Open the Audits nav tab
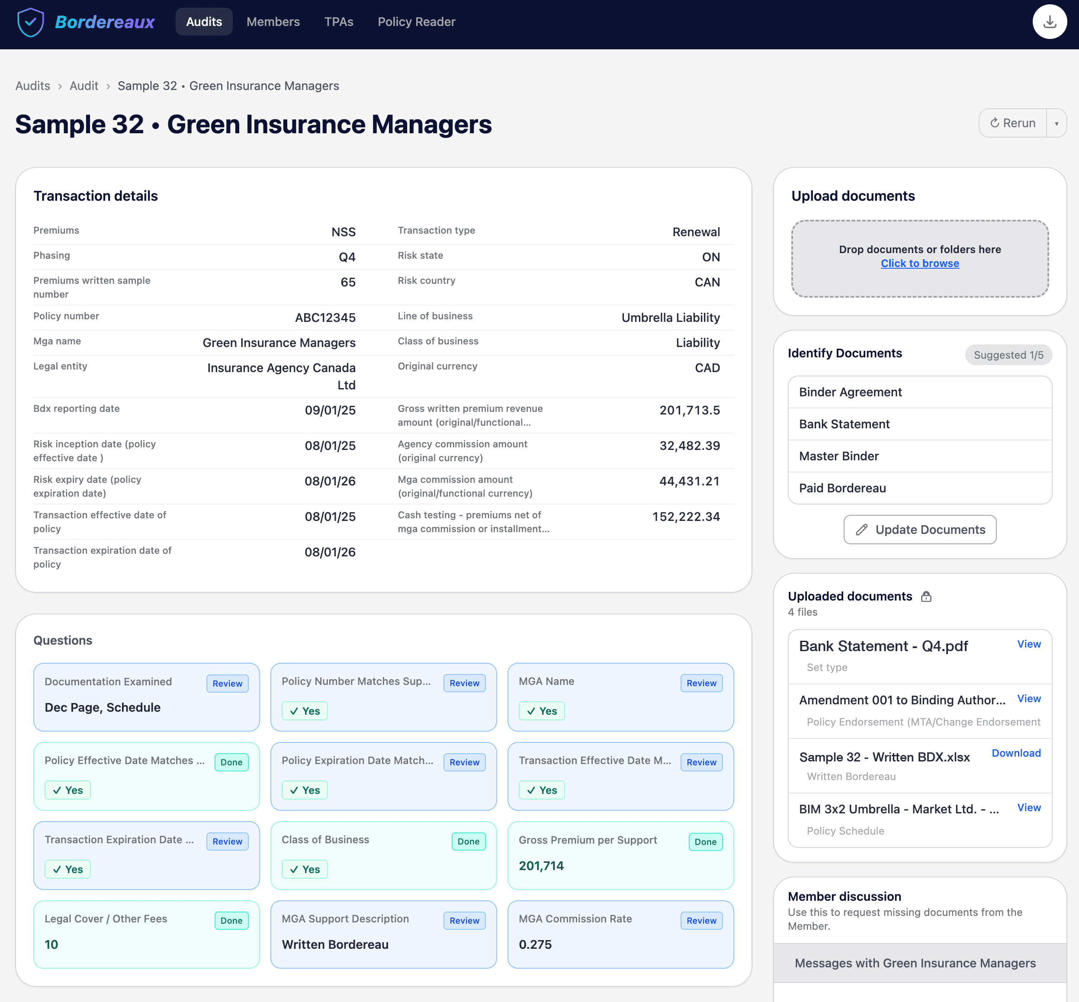Image resolution: width=1079 pixels, height=1002 pixels. pos(204,22)
